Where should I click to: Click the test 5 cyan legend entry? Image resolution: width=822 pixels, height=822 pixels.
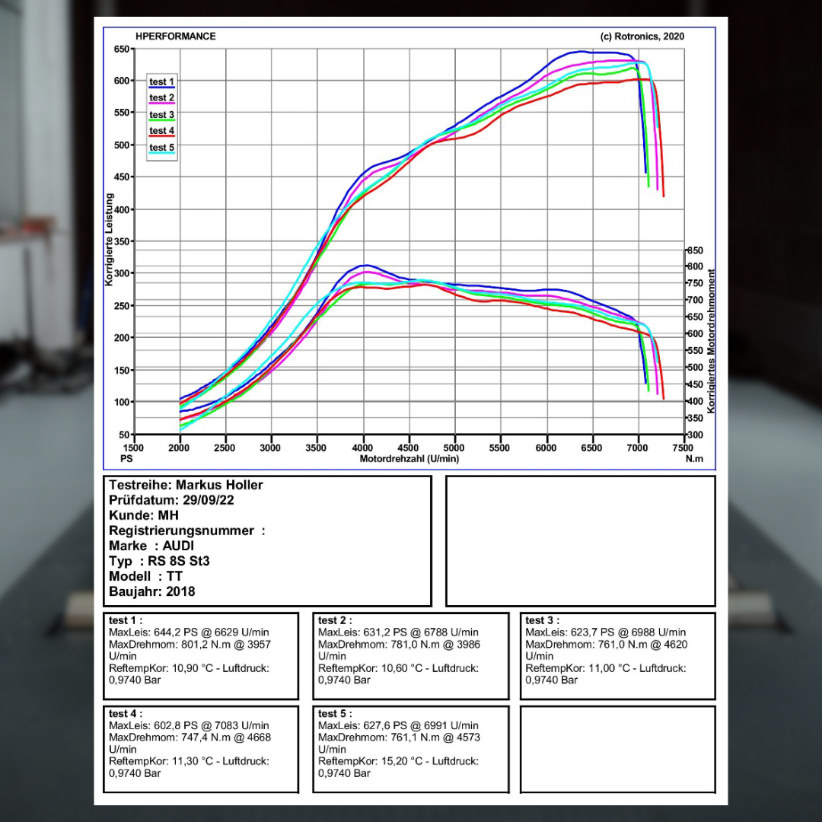[x=161, y=148]
